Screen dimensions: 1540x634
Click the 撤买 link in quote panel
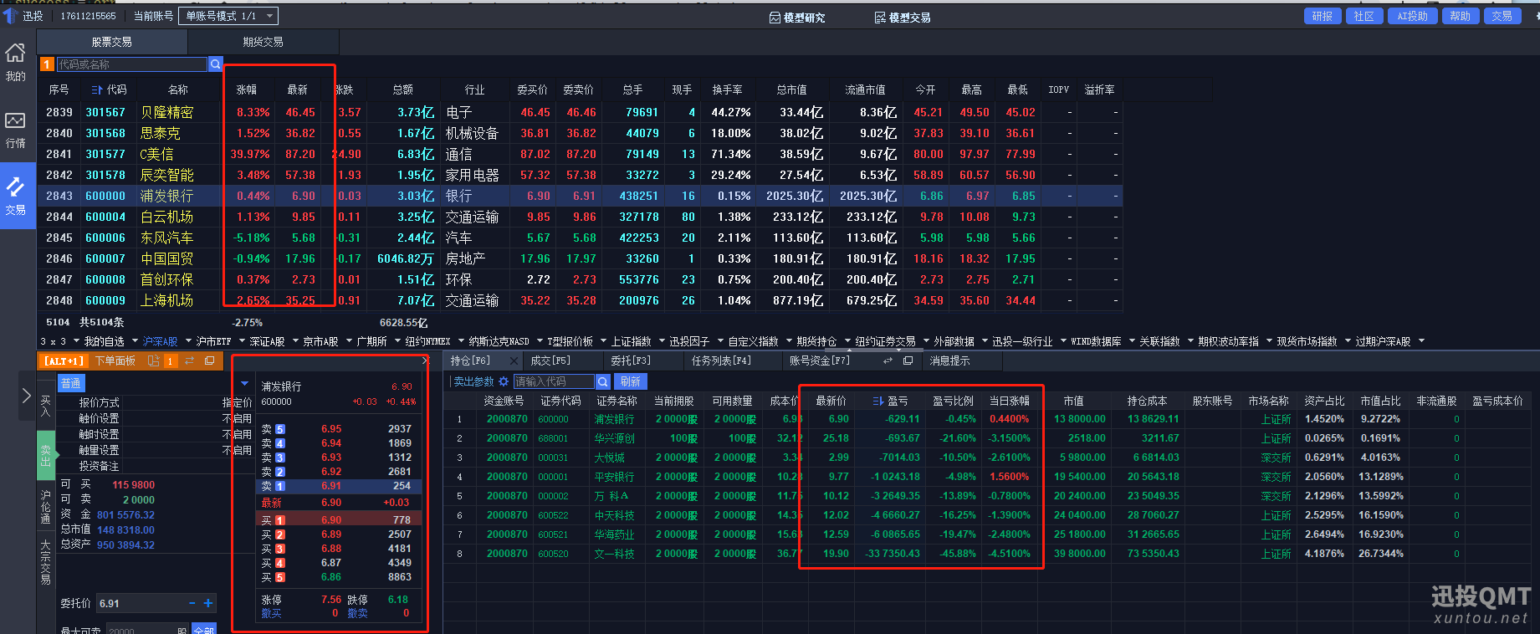pos(271,613)
